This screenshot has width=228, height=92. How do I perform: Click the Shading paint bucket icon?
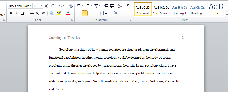[x=115, y=13]
